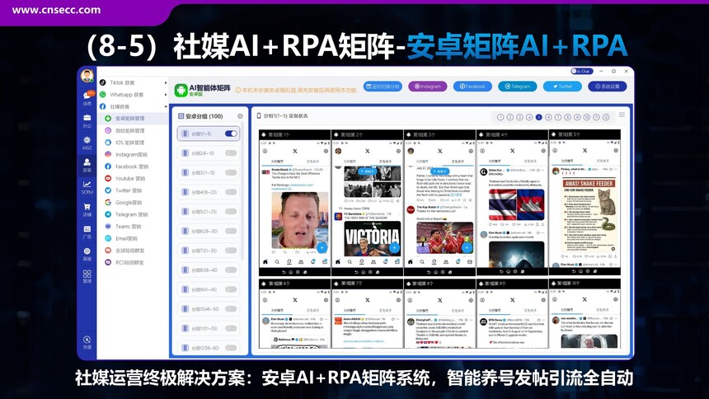The height and width of the screenshot is (399, 709).
Task: Expand the Whatsapp 获客 menu arrow
Action: (166, 95)
